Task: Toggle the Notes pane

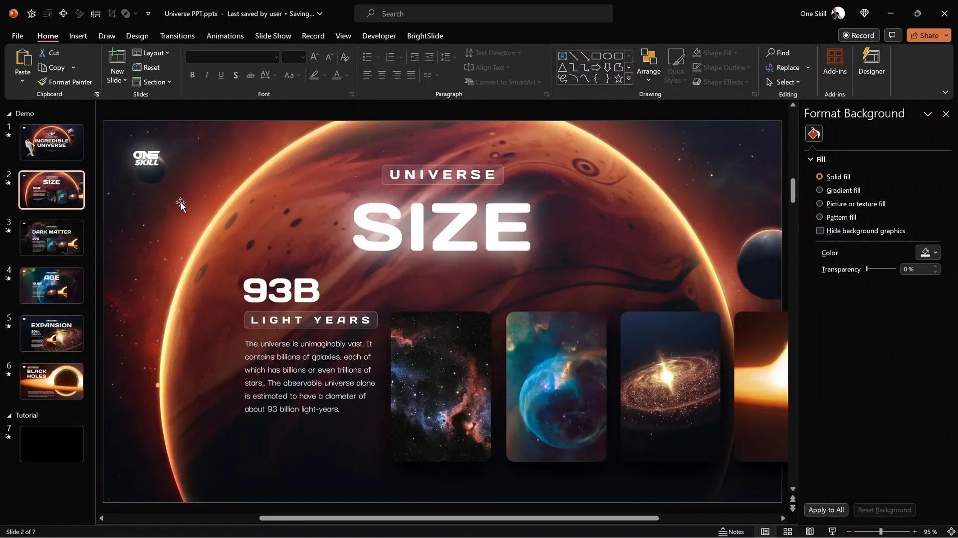Action: (731, 532)
